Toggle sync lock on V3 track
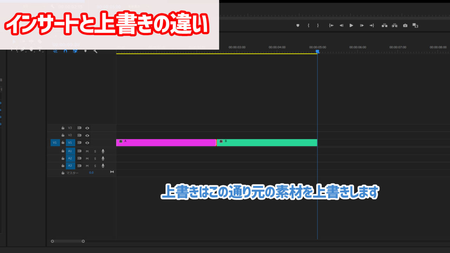 [x=79, y=128]
